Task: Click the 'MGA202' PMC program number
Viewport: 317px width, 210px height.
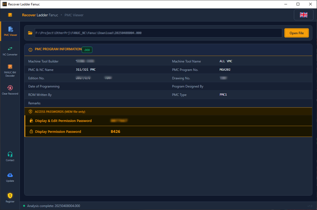Action: click(225, 70)
